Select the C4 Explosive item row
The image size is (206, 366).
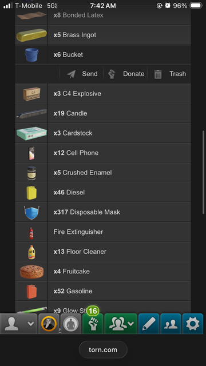(x=103, y=94)
